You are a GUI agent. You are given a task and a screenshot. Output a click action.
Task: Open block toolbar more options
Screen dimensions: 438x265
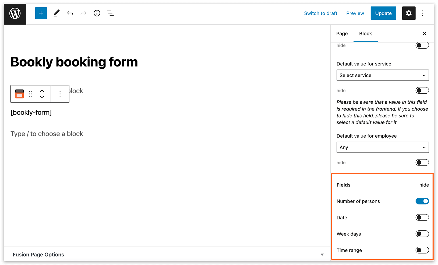tap(60, 94)
